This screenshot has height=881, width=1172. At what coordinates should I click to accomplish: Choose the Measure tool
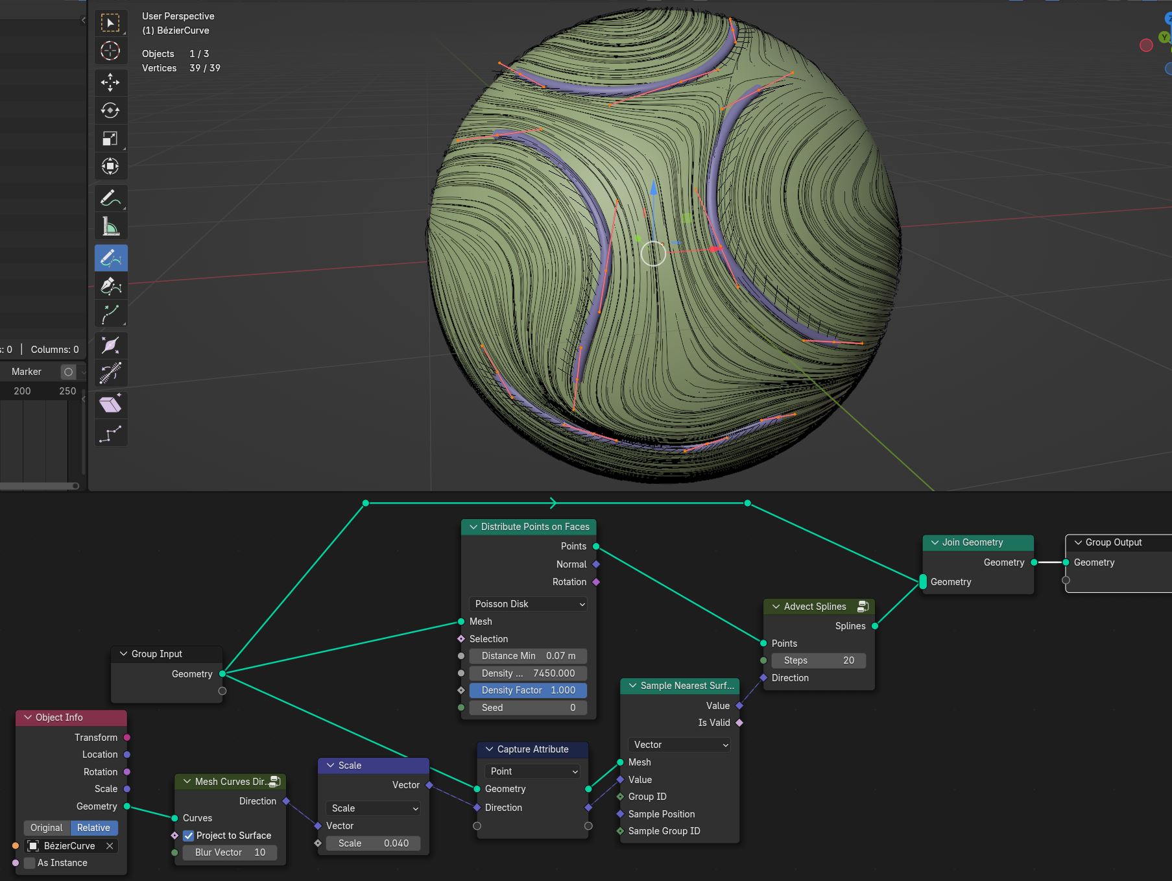click(x=110, y=226)
